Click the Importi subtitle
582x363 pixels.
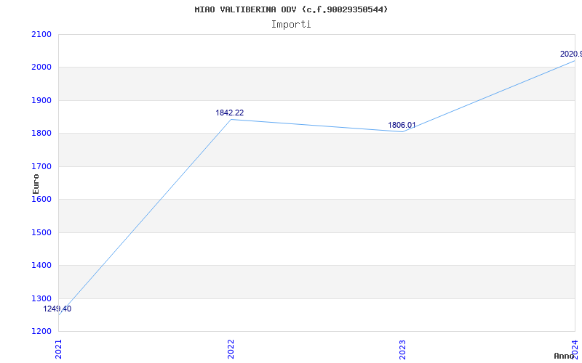pyautogui.click(x=291, y=25)
